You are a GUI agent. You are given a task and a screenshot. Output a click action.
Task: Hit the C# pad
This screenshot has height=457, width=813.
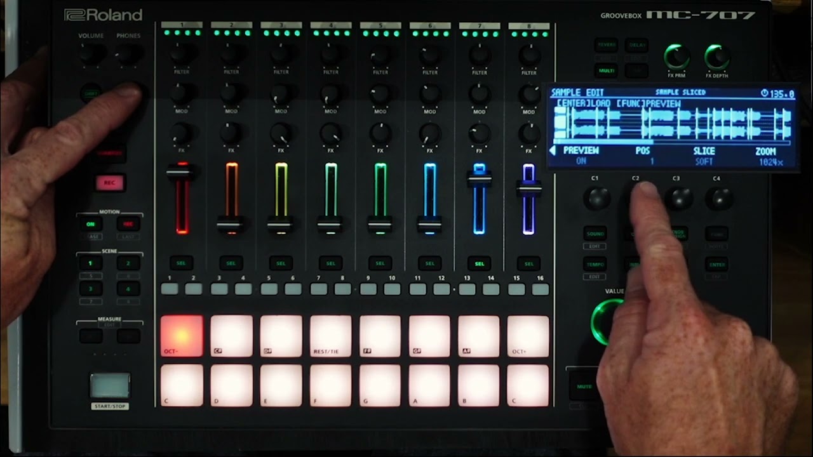click(231, 336)
